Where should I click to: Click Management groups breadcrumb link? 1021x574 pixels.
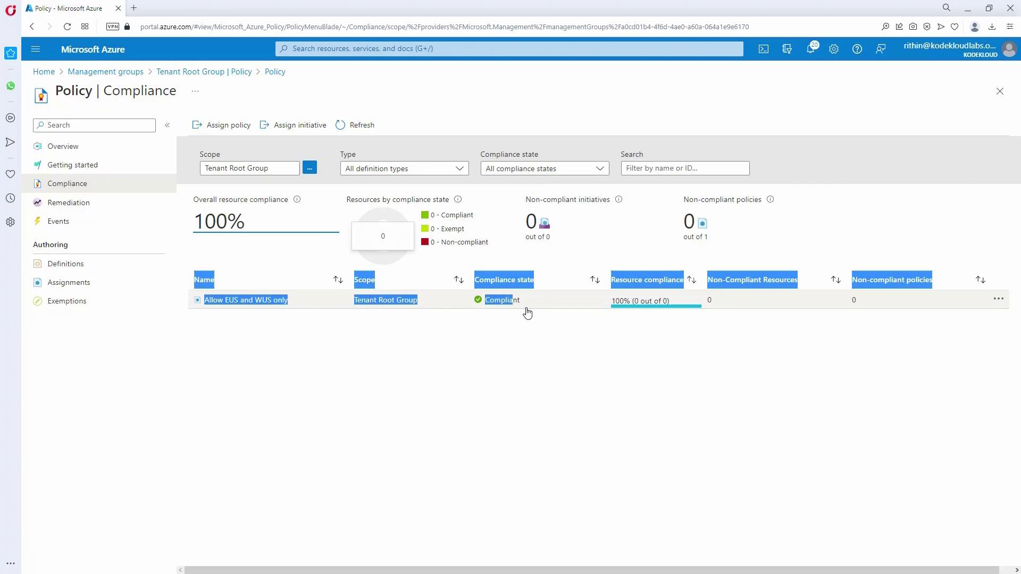pyautogui.click(x=105, y=72)
